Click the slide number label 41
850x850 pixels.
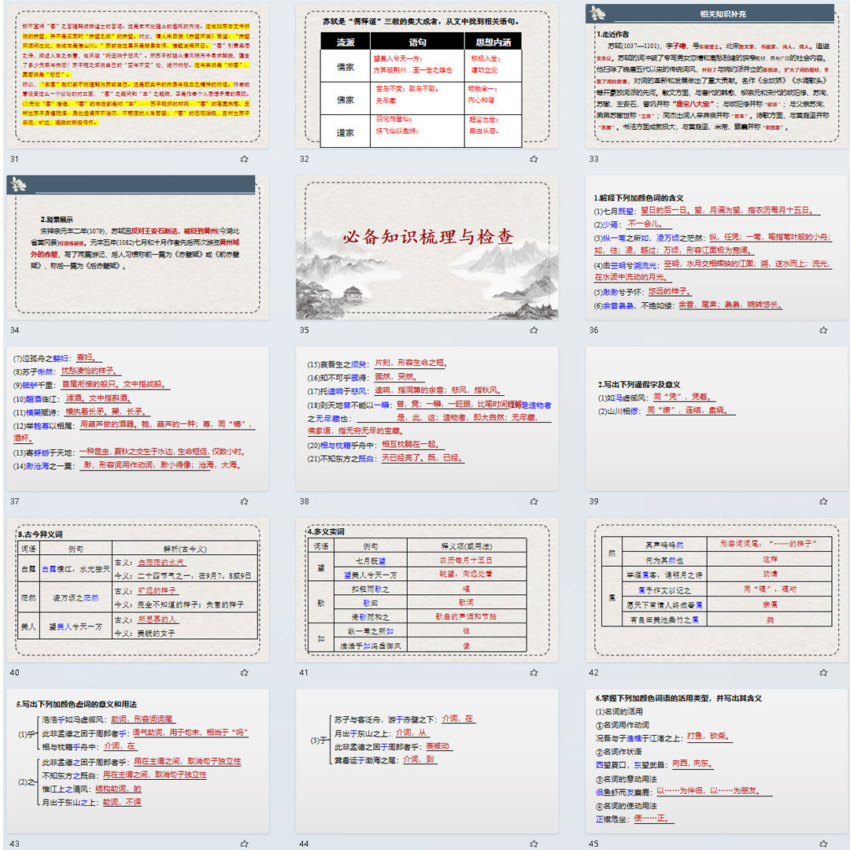304,673
